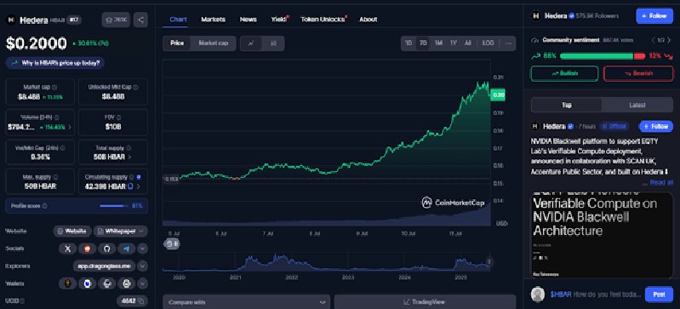Open Hedera's GitHub social link
The image size is (680, 309).
(x=106, y=249)
